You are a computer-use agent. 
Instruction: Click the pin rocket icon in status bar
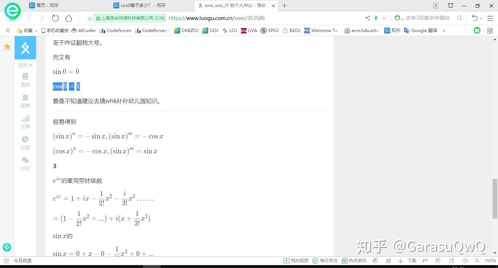(x=388, y=261)
